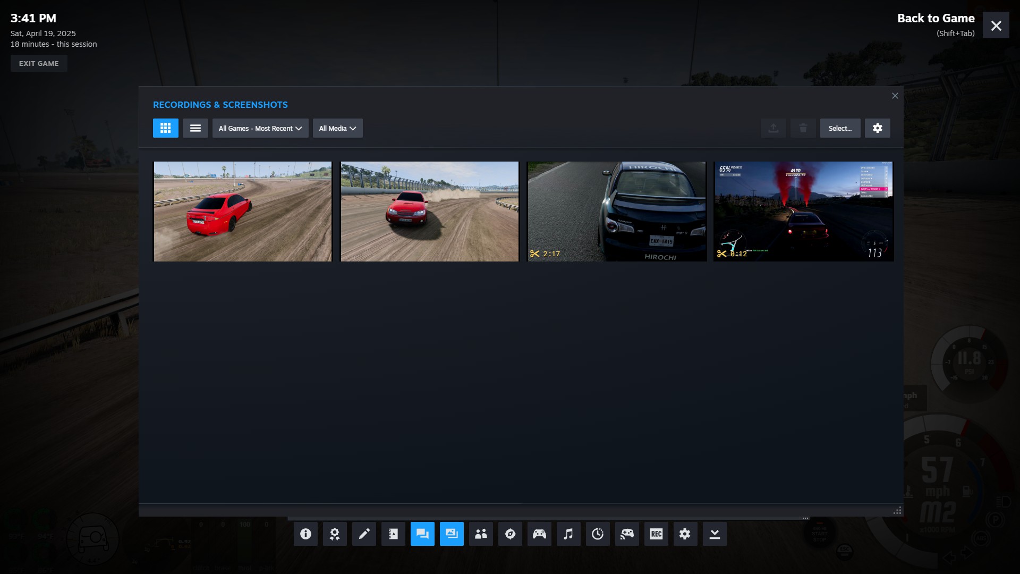Open the black Hirochi car clip thumbnail

point(616,212)
